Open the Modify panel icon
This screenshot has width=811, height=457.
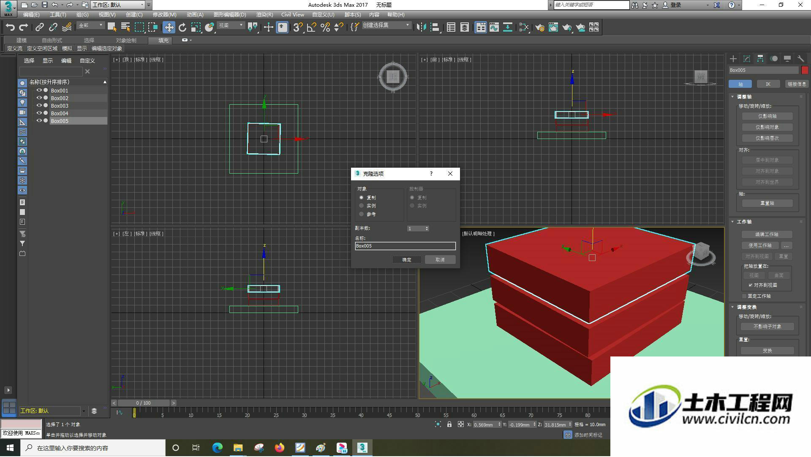[x=747, y=59]
